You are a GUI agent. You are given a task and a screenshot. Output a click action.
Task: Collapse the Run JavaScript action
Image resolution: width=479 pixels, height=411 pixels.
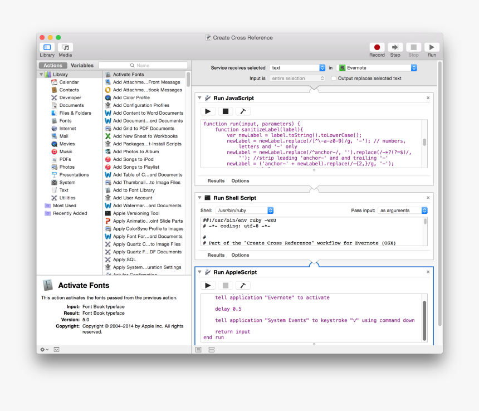coord(199,98)
